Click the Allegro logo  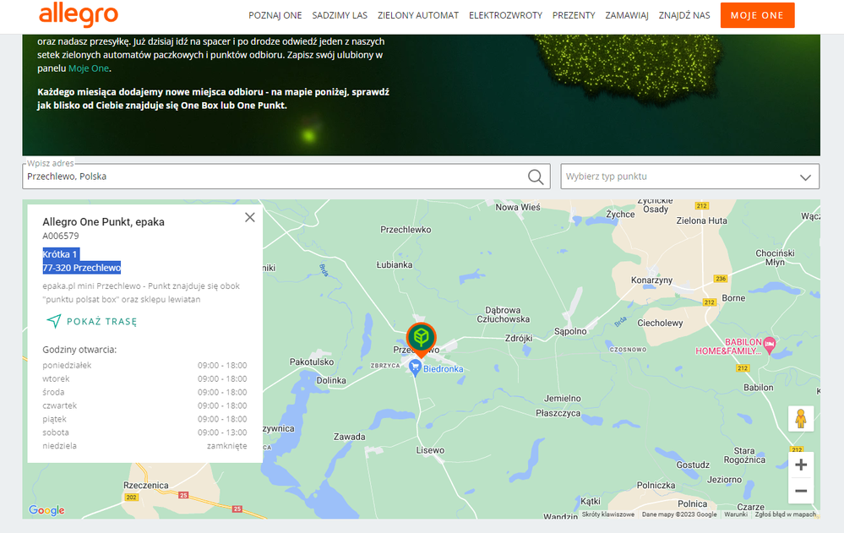pos(79,14)
